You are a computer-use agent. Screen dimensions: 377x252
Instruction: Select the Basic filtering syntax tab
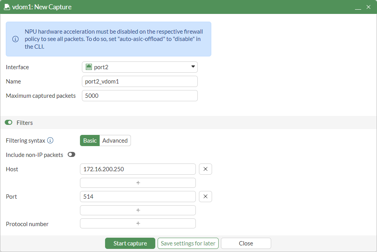(x=90, y=140)
